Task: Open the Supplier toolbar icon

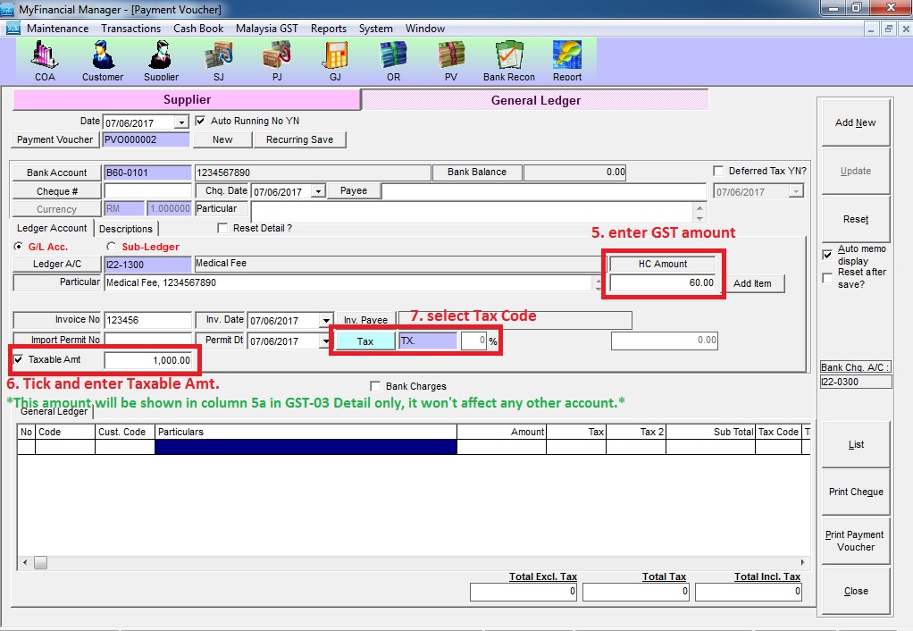Action: point(161,59)
